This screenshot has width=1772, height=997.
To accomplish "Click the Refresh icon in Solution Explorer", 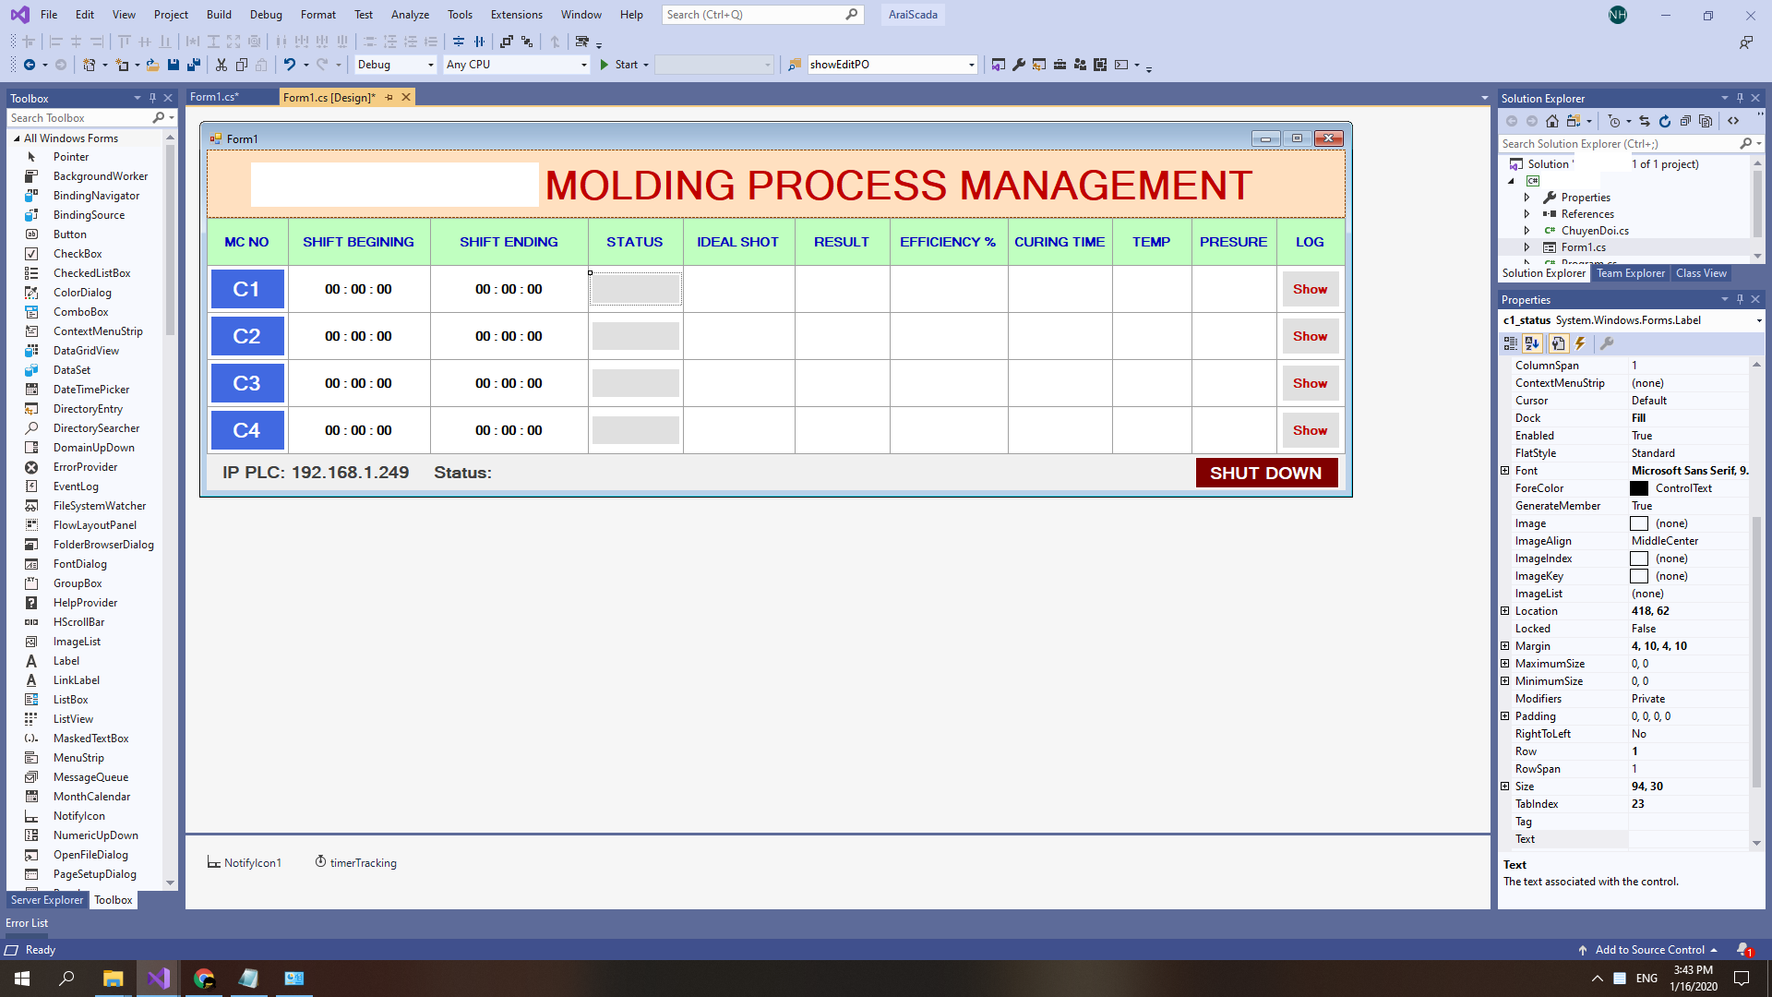I will (1665, 121).
